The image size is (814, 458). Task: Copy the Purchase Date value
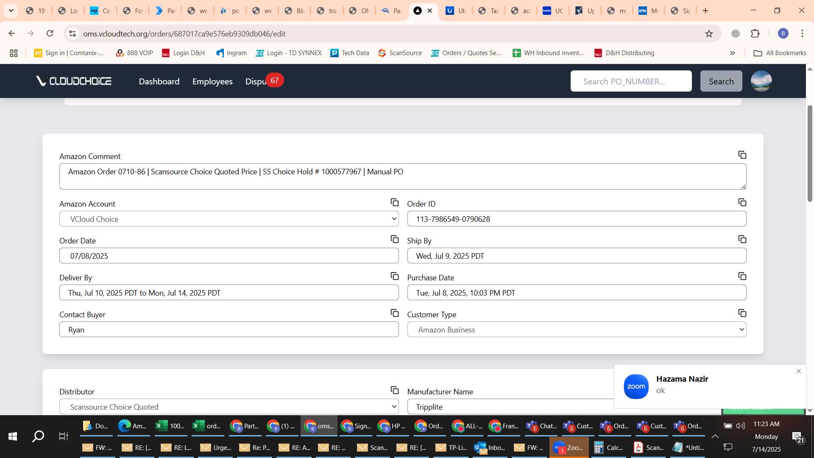(742, 276)
